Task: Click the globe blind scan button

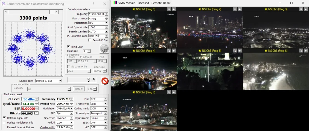Action: pyautogui.click(x=104, y=49)
